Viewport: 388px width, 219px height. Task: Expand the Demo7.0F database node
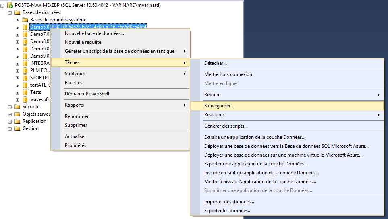point(18,35)
